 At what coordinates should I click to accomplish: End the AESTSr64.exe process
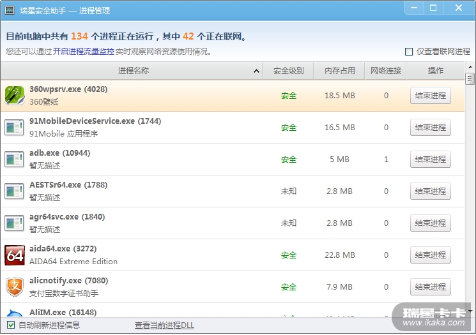(x=431, y=191)
